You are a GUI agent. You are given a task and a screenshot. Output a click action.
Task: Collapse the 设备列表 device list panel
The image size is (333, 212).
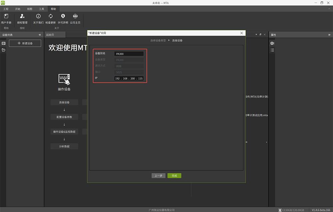(x=40, y=35)
